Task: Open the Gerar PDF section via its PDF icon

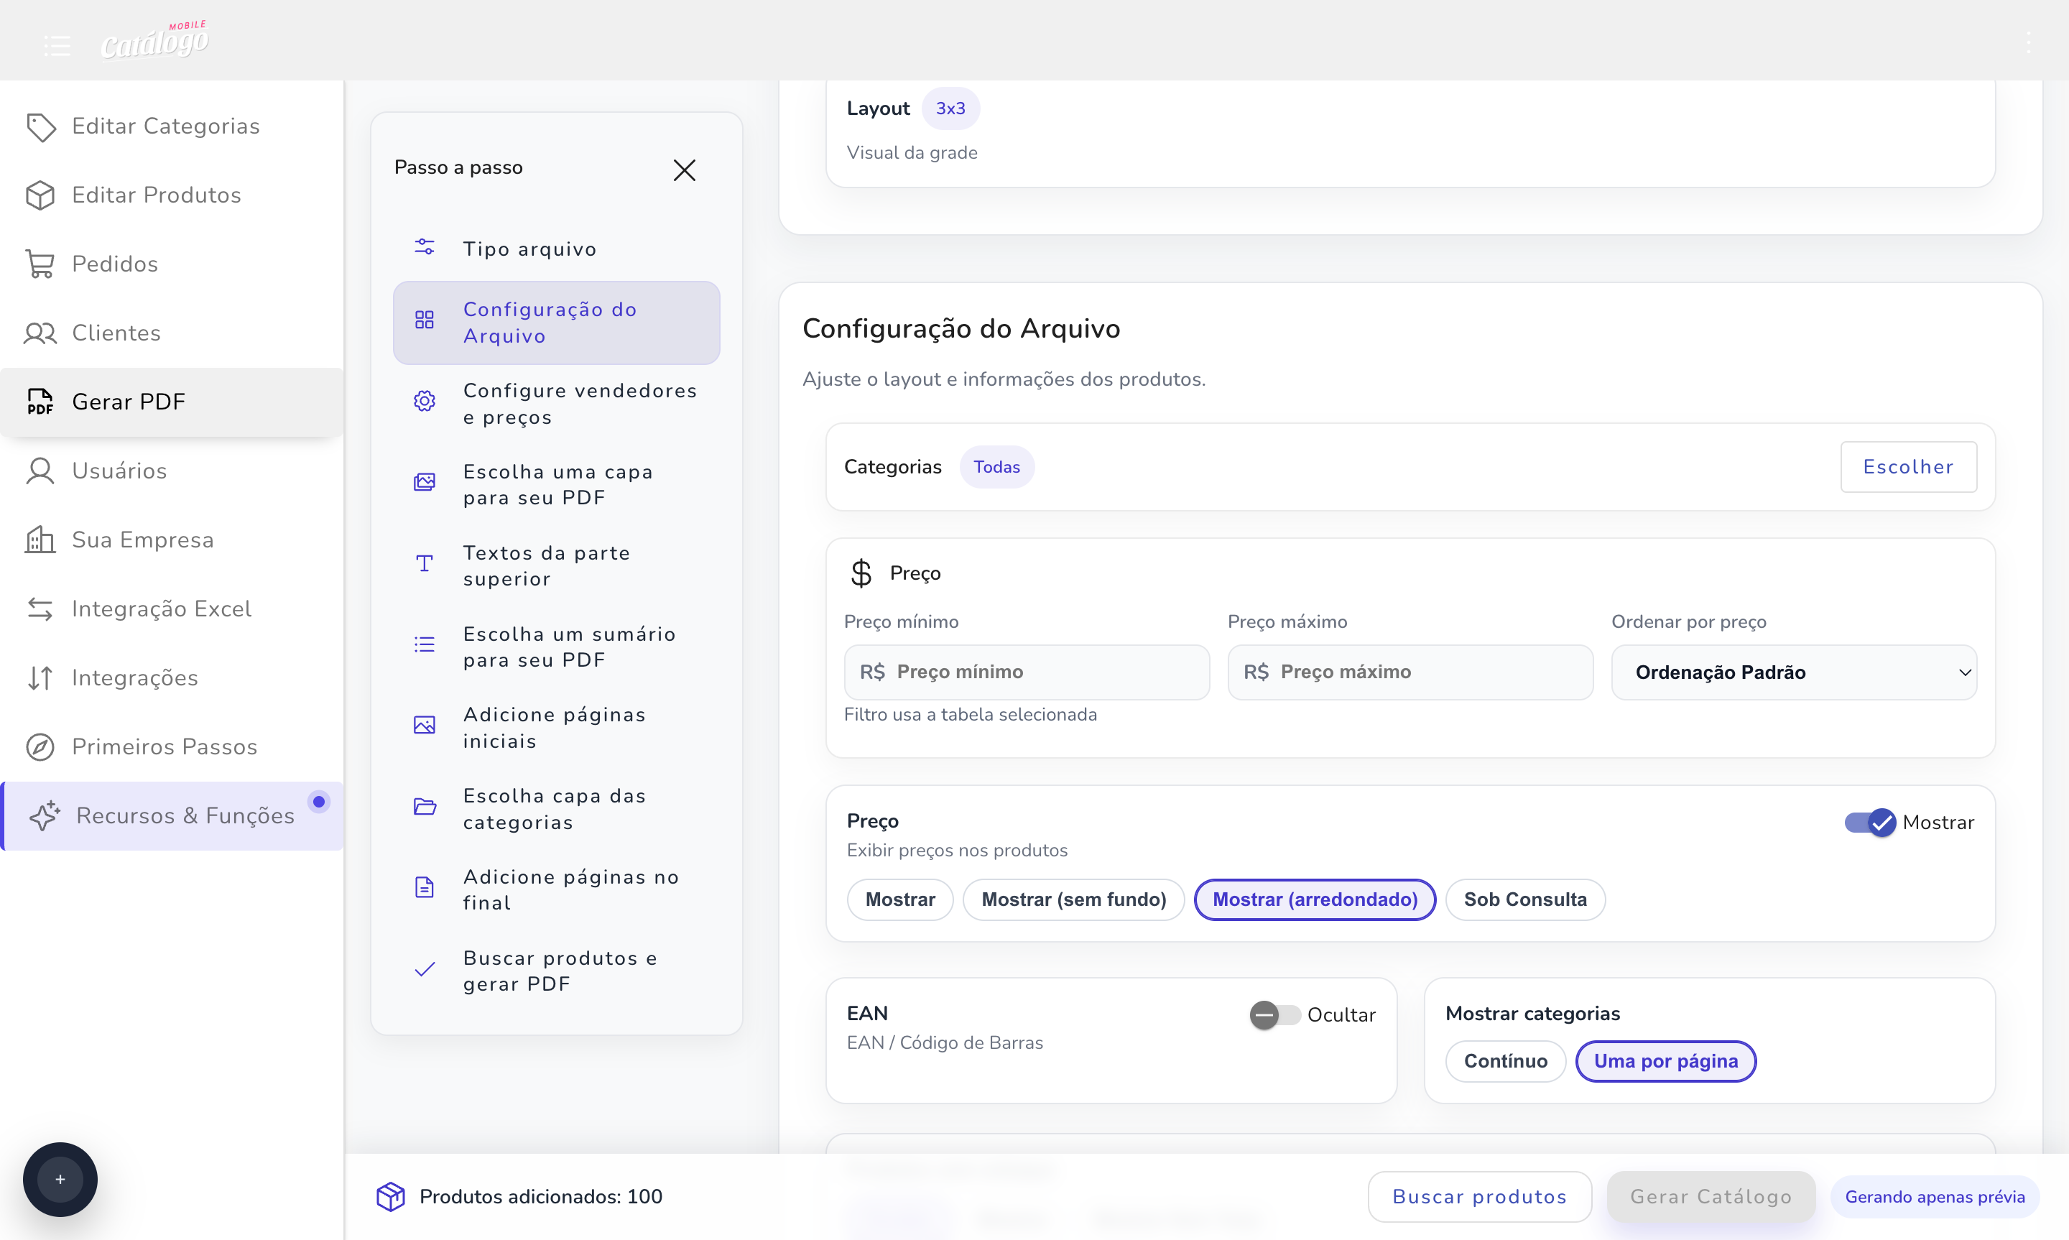Action: [40, 401]
